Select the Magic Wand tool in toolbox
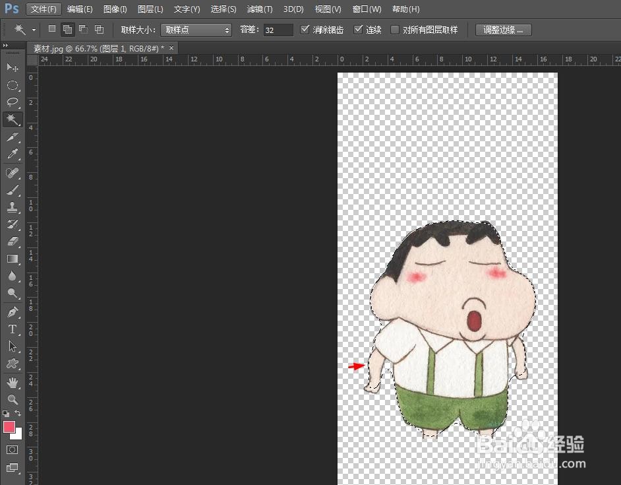 coord(13,119)
